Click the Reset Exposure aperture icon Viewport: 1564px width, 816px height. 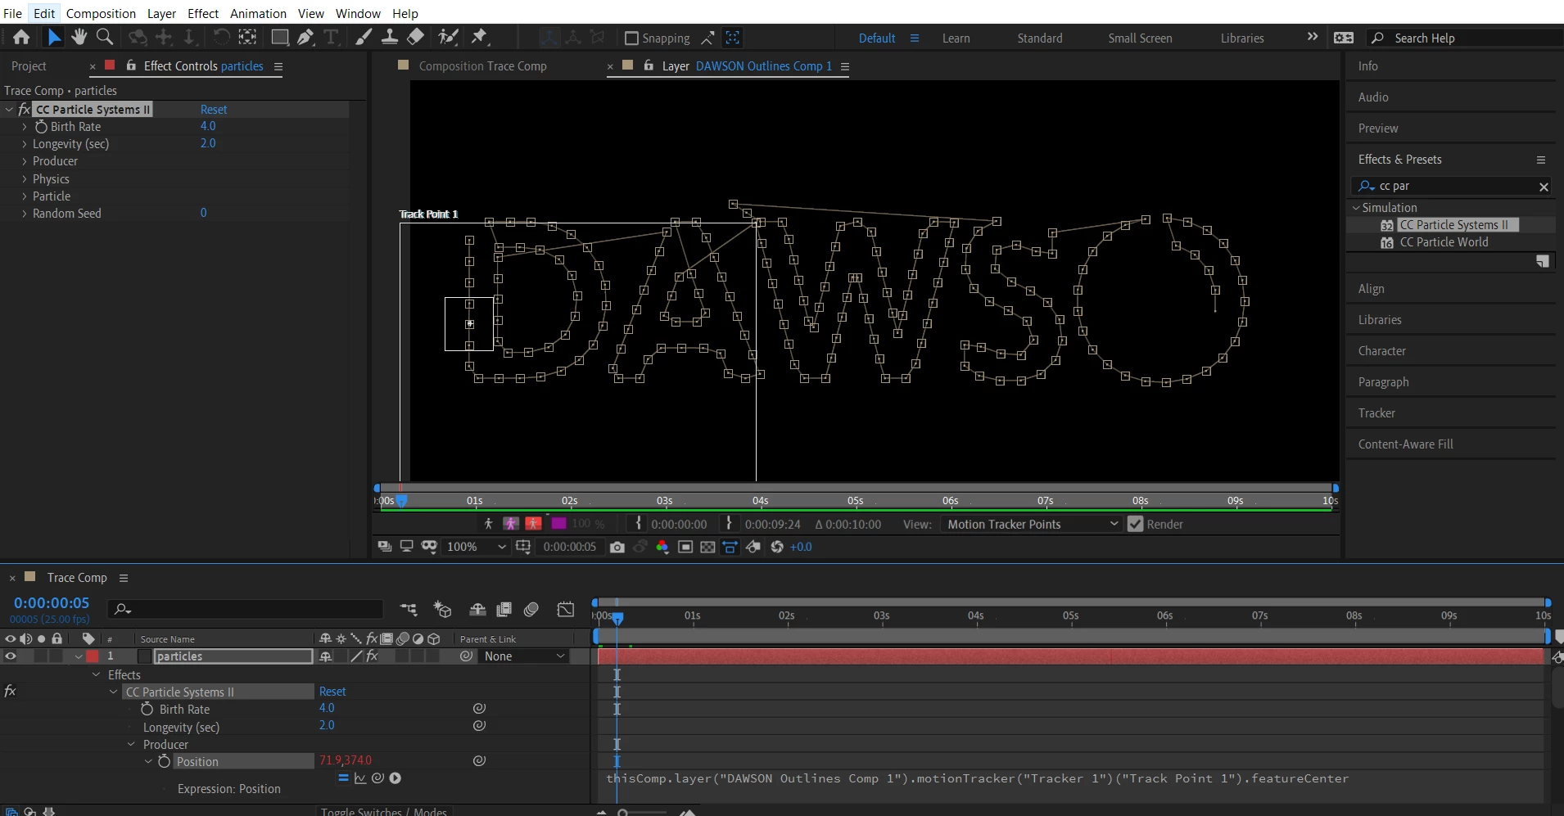[777, 547]
